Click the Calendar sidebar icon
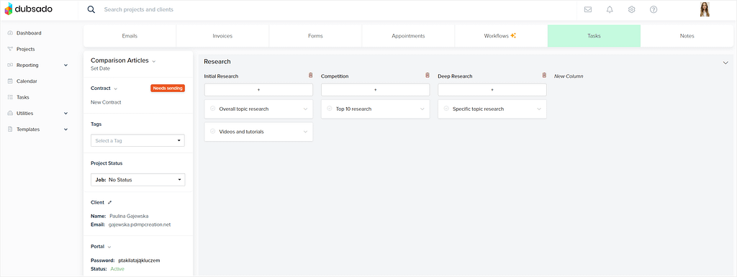Screen dimensions: 737x277 [10, 81]
